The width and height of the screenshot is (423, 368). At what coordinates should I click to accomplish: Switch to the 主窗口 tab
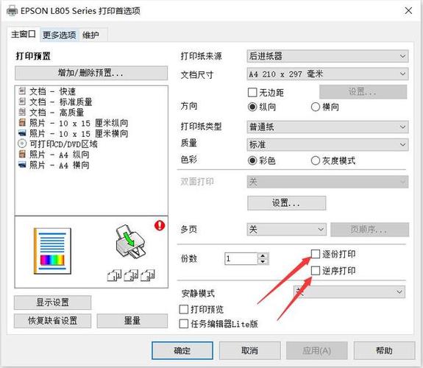coord(24,35)
